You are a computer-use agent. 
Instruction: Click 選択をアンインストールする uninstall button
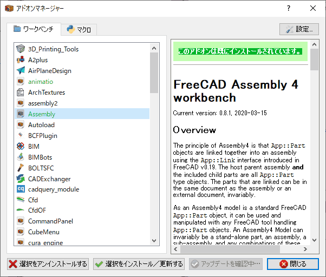(x=48, y=264)
